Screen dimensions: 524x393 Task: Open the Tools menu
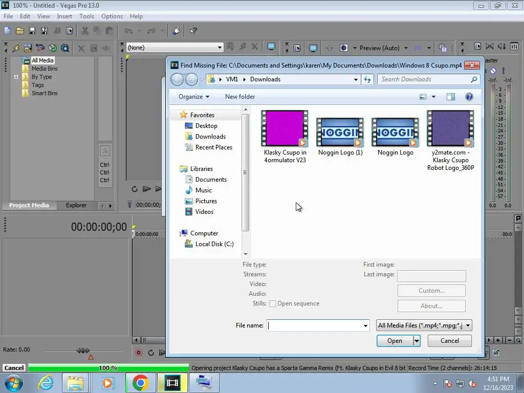point(86,16)
